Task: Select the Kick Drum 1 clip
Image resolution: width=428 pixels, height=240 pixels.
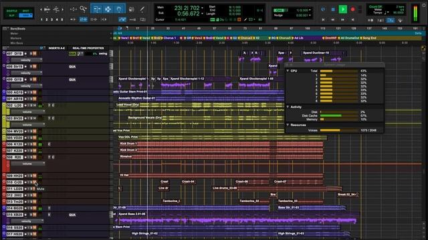Action: click(x=128, y=143)
